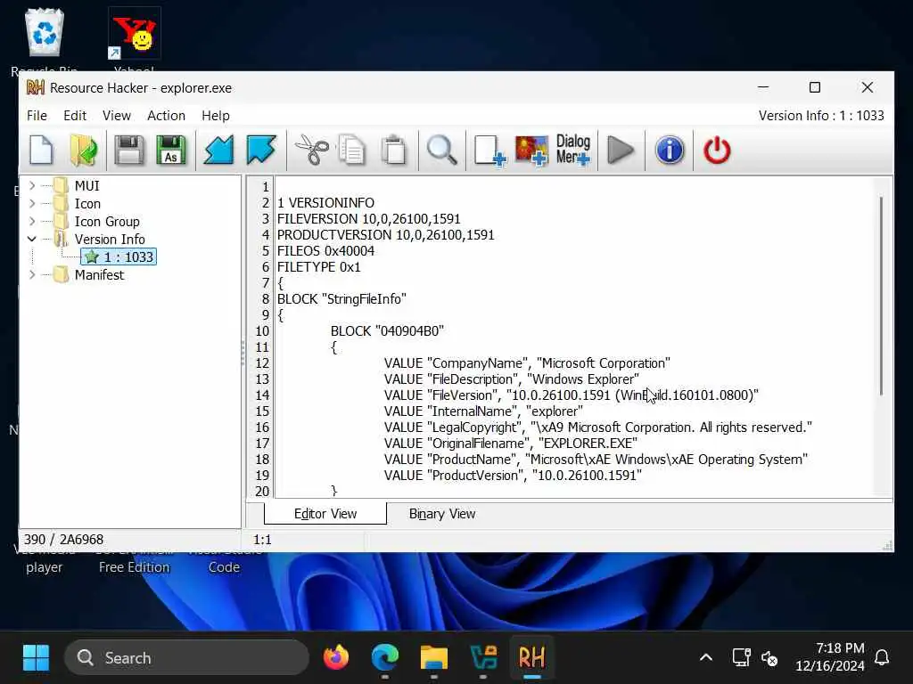Click the FILEVERSION 10,0,26100,1591 line
Image resolution: width=913 pixels, height=684 pixels.
pyautogui.click(x=369, y=219)
